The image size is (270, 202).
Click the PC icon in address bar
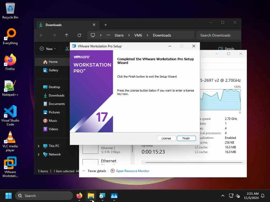[93, 35]
